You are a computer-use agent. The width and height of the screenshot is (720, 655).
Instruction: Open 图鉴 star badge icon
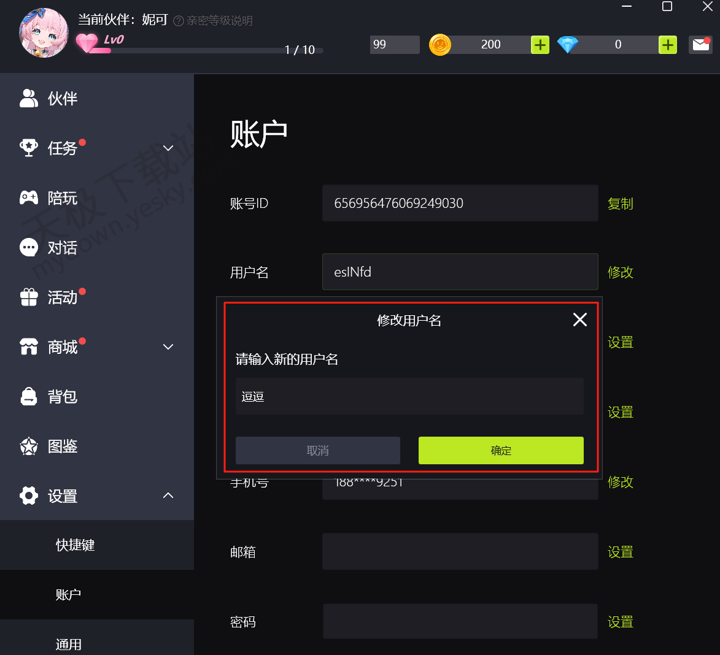coord(29,446)
